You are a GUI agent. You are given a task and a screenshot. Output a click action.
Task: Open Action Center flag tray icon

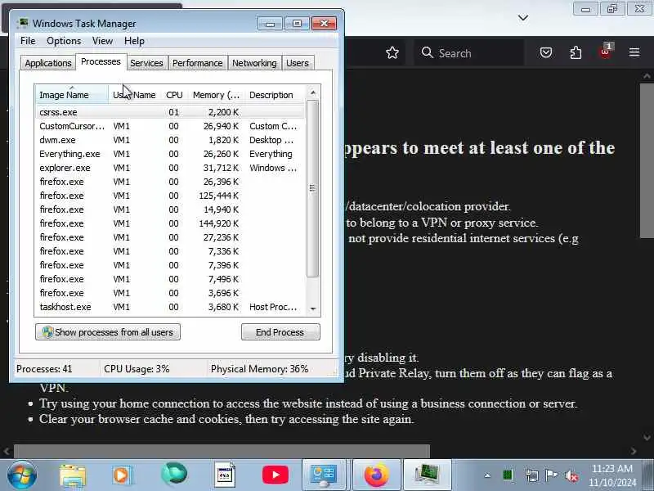[551, 475]
